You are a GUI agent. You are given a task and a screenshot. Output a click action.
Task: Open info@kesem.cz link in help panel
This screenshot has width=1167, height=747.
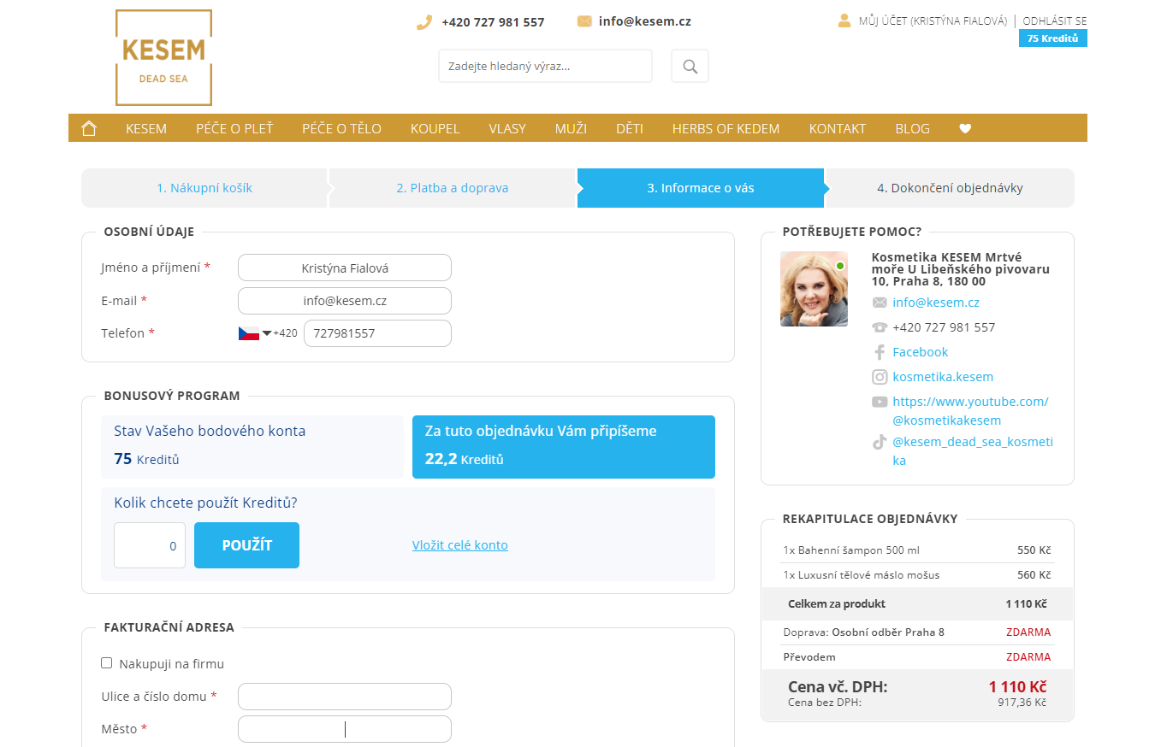(x=936, y=303)
